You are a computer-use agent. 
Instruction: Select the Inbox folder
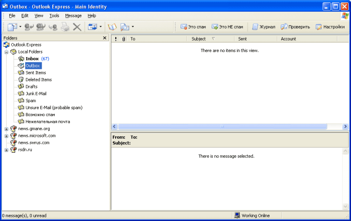pos(32,59)
